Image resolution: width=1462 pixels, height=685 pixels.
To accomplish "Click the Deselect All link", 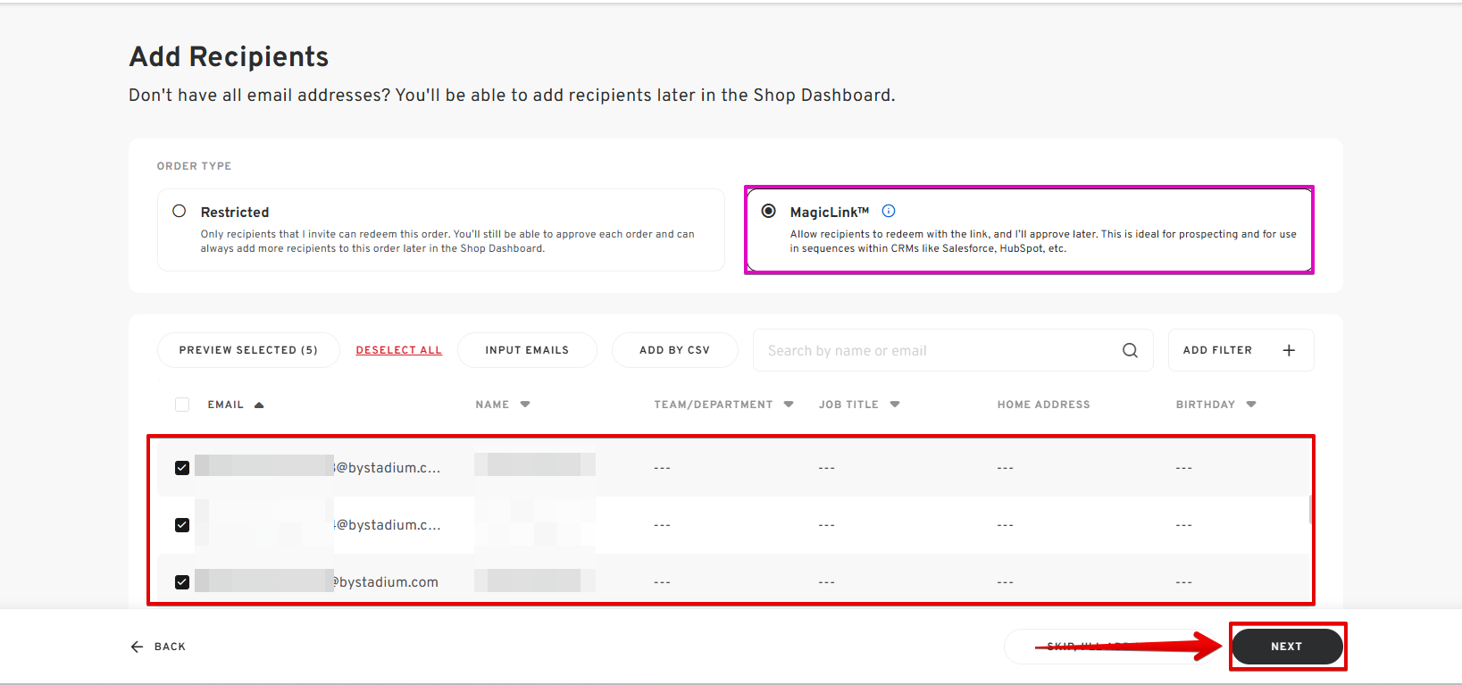I will click(x=398, y=350).
